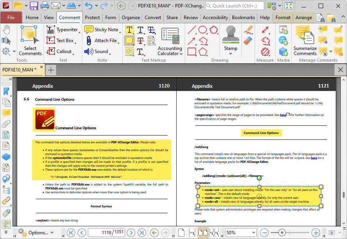Open the Attachments paperclip panel
Screen dimensions: 347x239
(6, 124)
